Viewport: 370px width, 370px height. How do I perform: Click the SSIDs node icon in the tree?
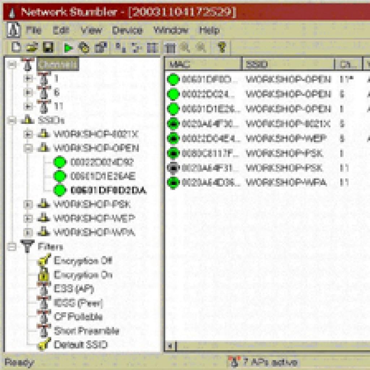pos(28,120)
